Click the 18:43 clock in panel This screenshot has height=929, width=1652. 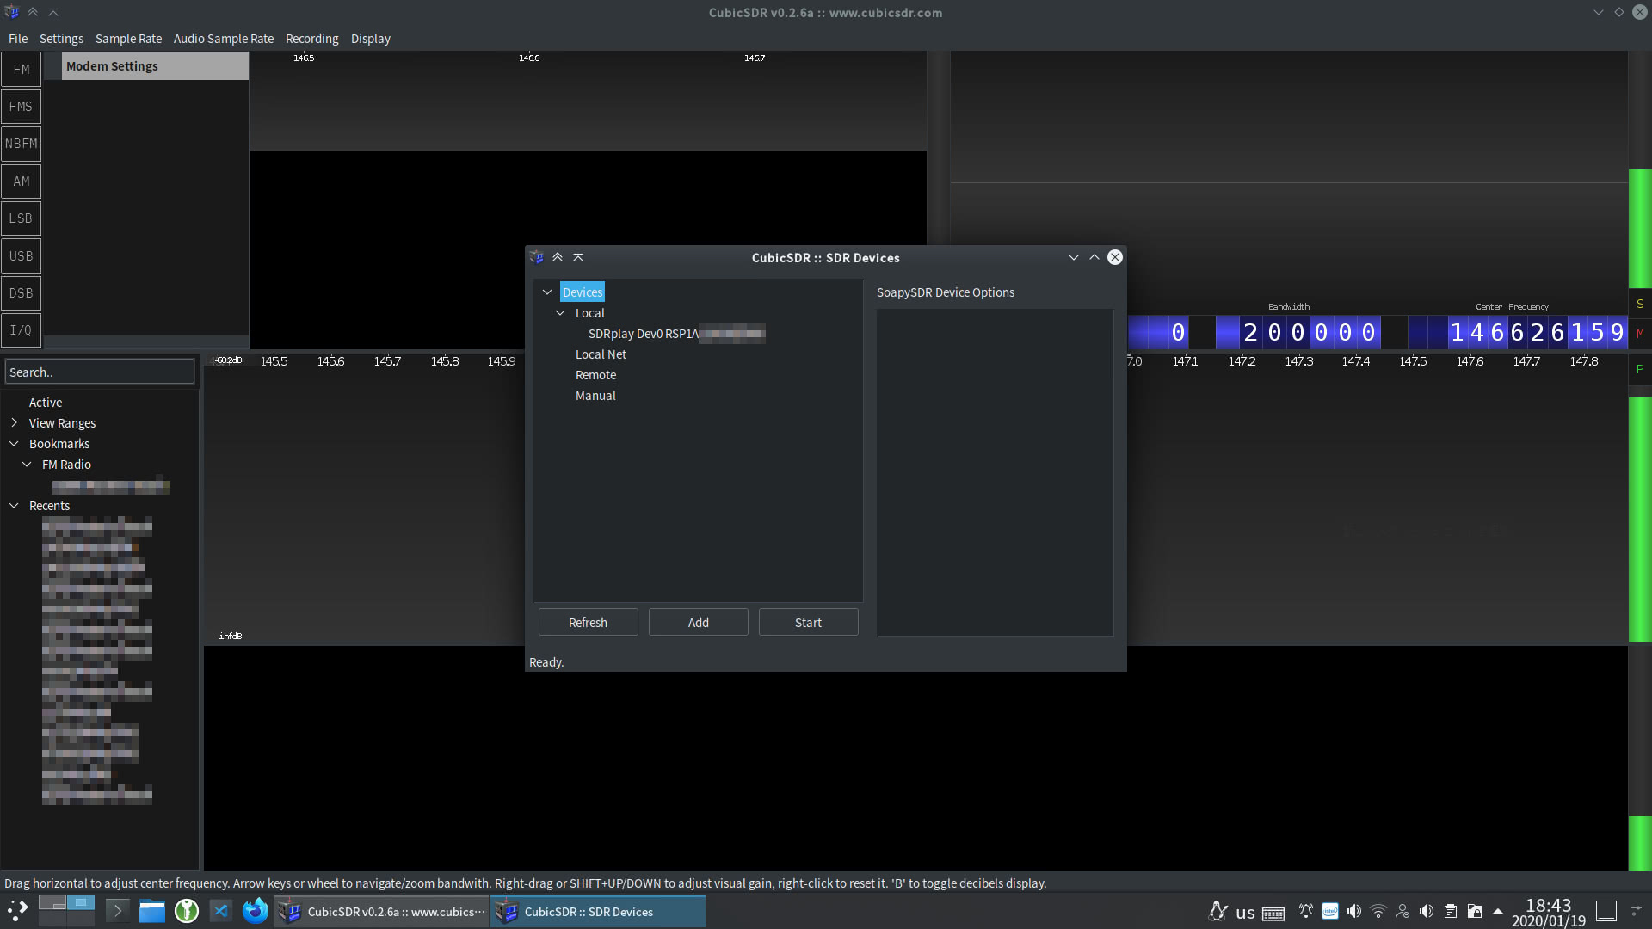(x=1549, y=906)
